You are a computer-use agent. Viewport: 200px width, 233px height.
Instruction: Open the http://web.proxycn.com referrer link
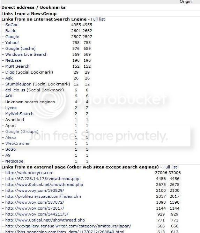[x=29, y=173]
